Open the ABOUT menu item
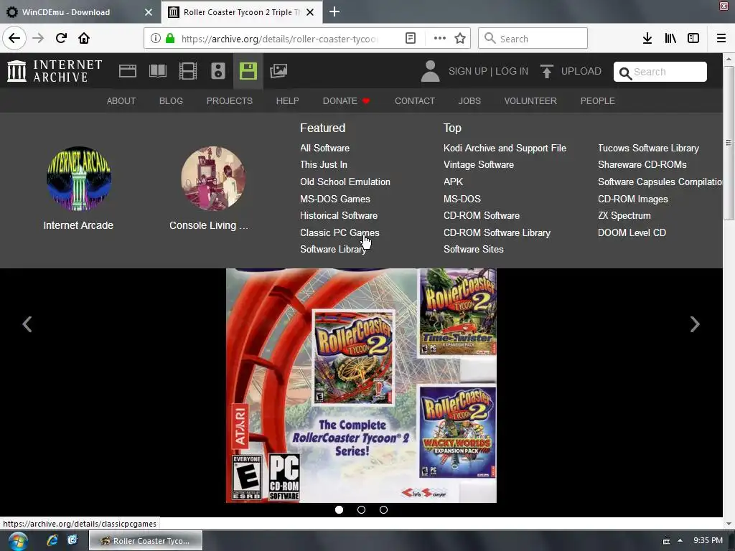This screenshot has height=551, width=735. coord(121,100)
